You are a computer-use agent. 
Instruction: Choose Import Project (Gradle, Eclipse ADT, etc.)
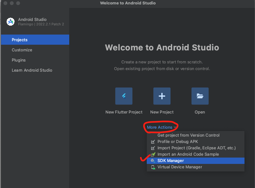pos(196,148)
